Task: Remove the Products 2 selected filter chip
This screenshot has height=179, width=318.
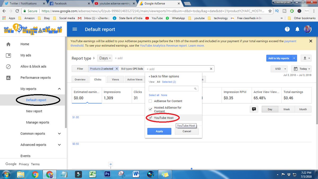Action: coord(116,69)
